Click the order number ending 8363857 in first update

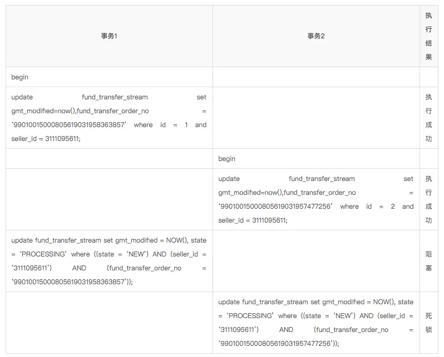click(x=69, y=125)
